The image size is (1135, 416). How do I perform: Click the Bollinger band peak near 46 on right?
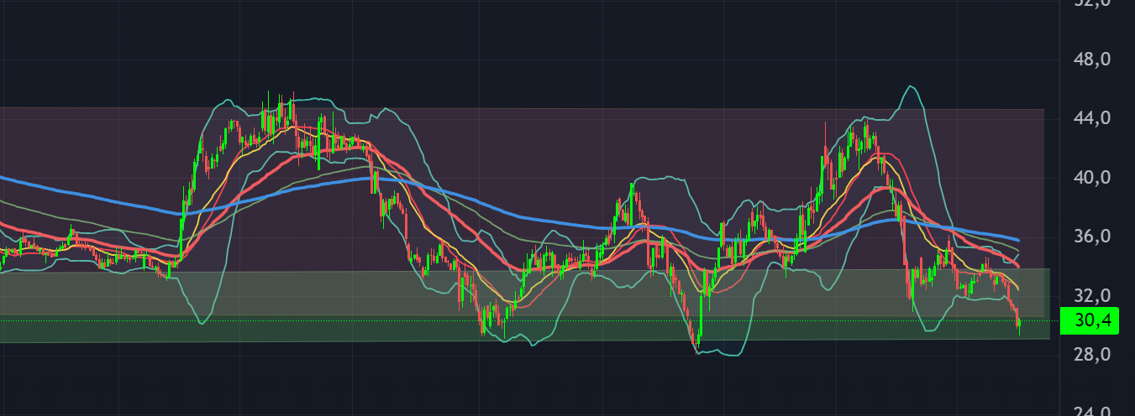(x=909, y=86)
